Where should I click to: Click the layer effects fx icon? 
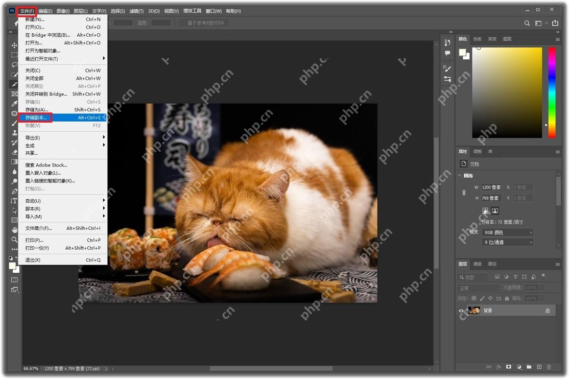pos(499,367)
